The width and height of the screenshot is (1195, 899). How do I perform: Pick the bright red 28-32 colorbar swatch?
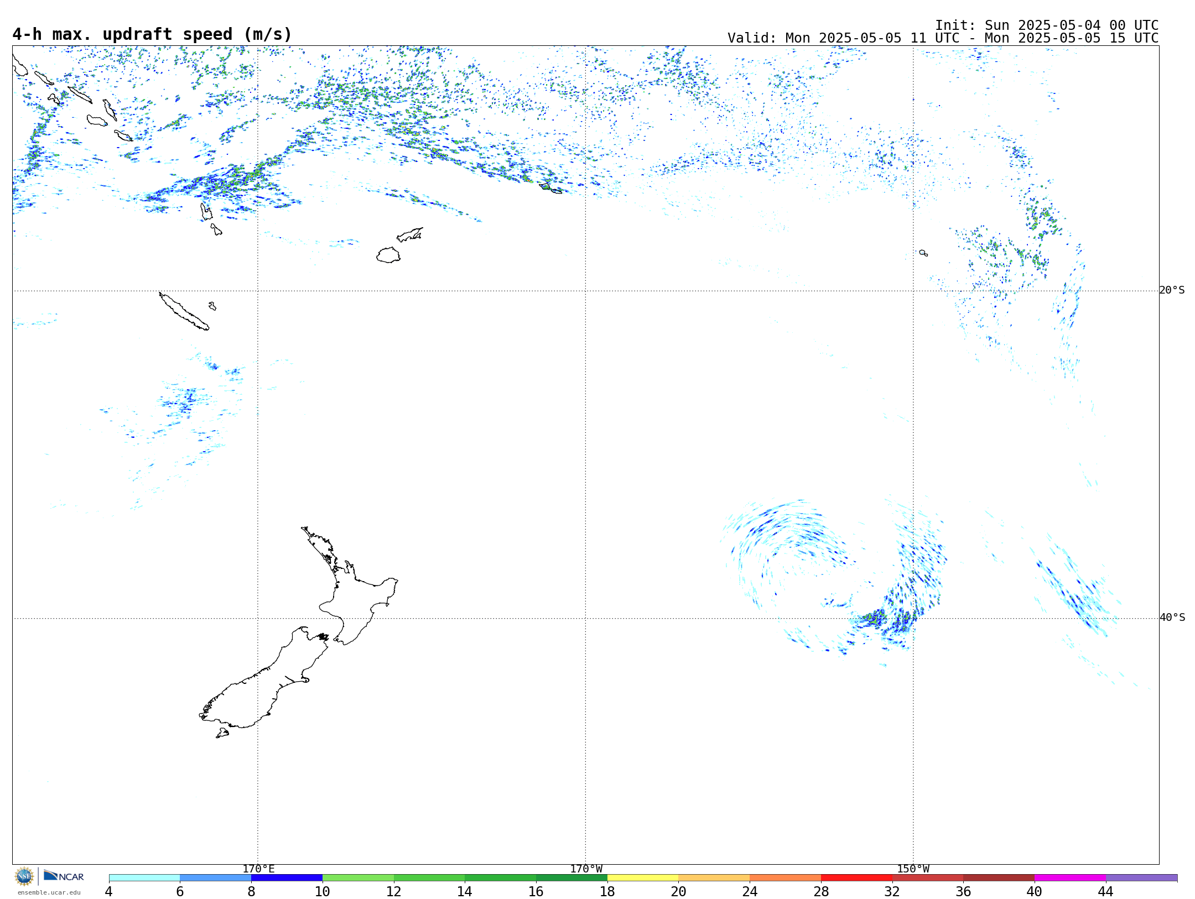856,878
